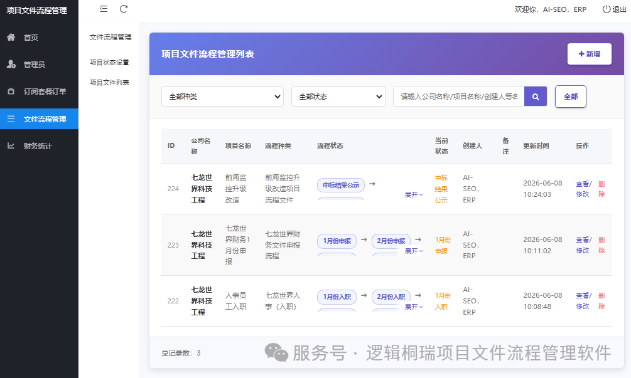Open the 全部种类 dropdown

[x=222, y=97]
